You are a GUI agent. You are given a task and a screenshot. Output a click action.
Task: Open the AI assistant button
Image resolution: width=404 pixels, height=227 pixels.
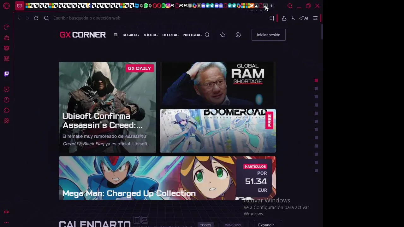[x=304, y=18]
